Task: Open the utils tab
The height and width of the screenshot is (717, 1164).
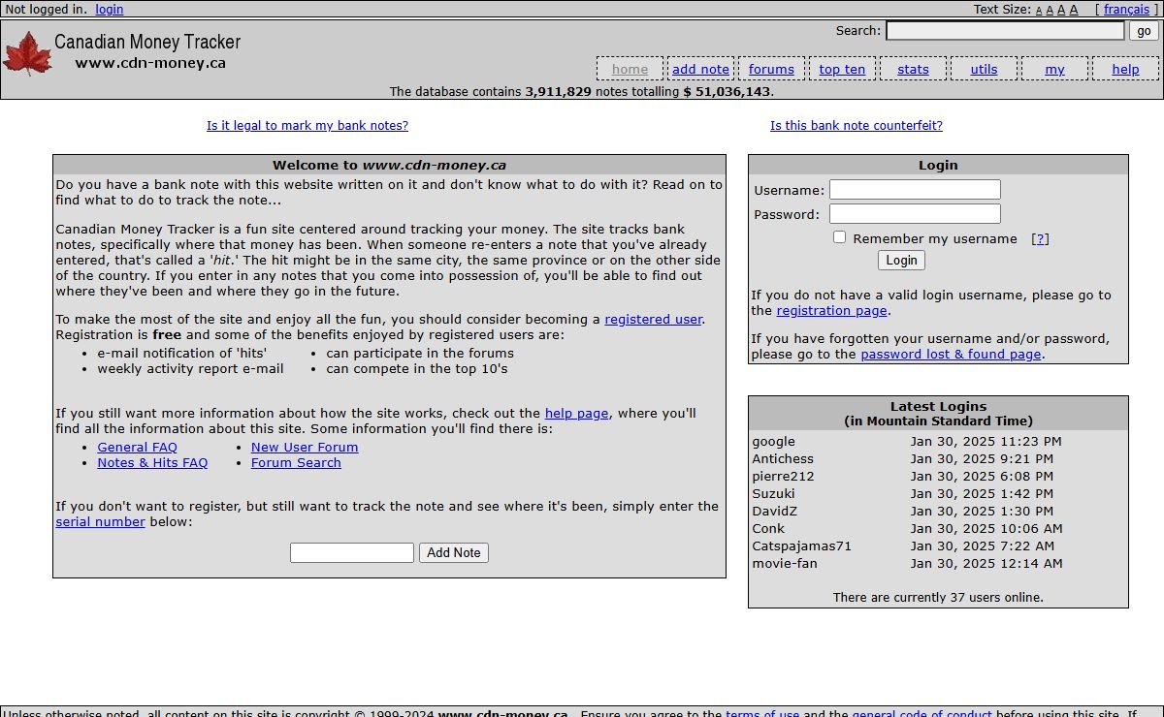Action: tap(984, 69)
